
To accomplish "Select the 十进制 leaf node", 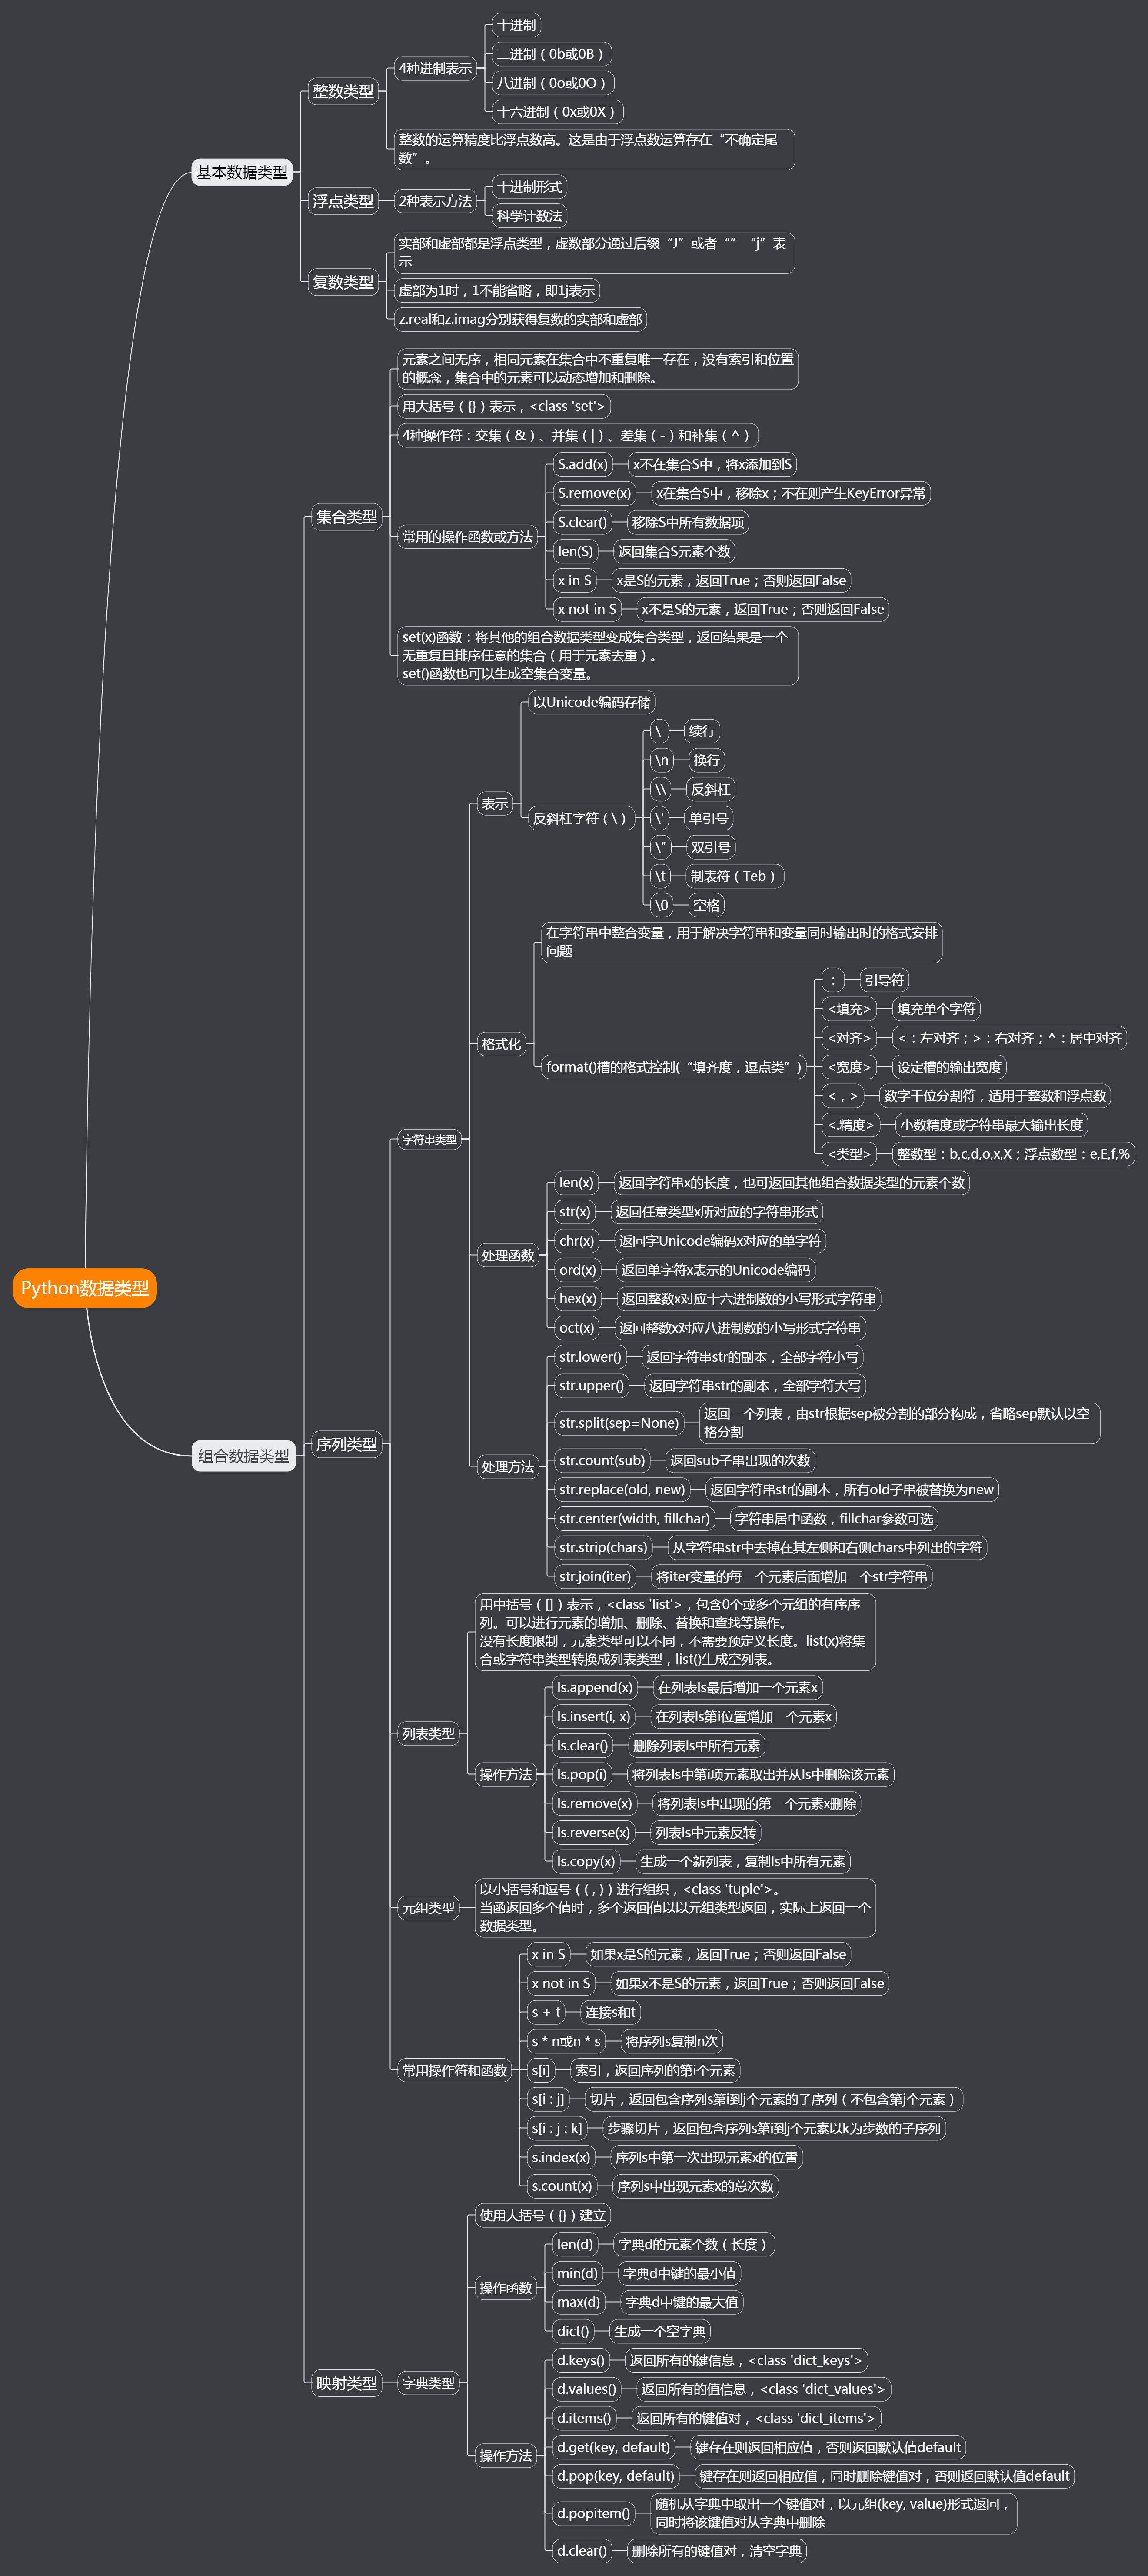I will tap(517, 25).
